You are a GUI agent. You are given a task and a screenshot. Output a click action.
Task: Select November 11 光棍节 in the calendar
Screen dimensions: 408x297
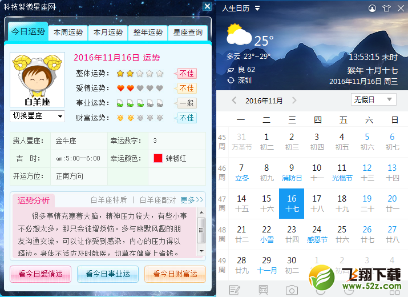[x=342, y=172]
